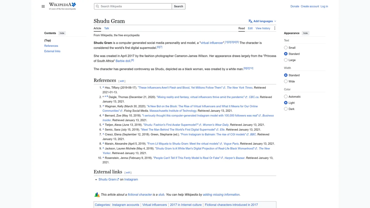This screenshot has width=370, height=208.
Task: Open Harper's Bazaar link
Action: click(x=235, y=158)
